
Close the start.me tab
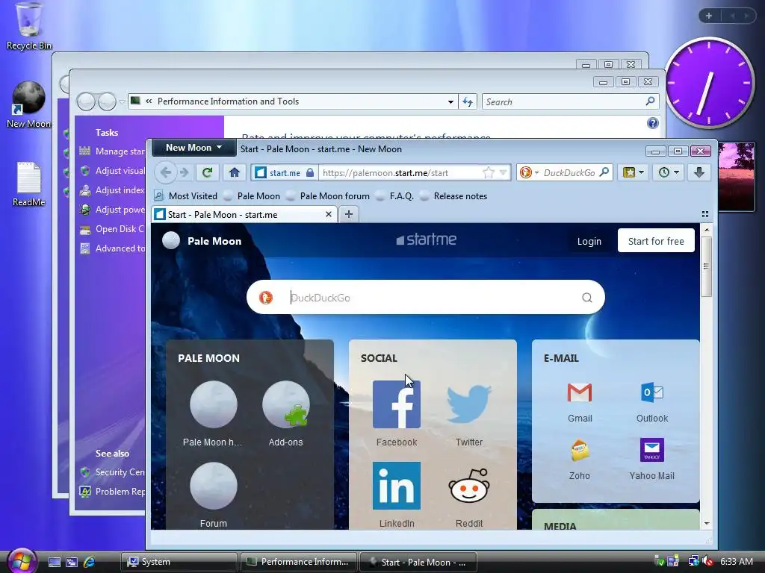point(329,214)
